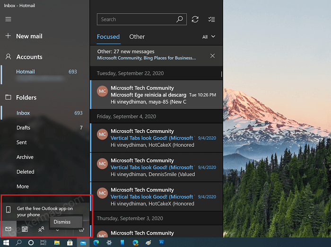331x247 pixels.
Task: Click Mail app taskbar button
Action: click(83, 243)
